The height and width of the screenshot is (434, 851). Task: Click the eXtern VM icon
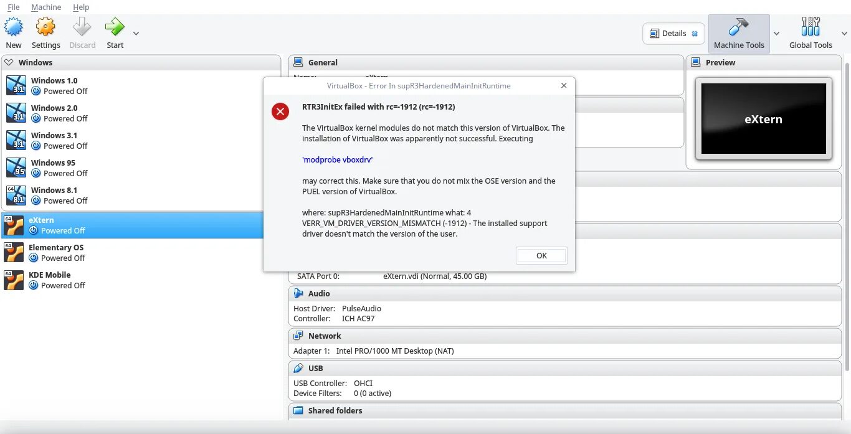click(x=14, y=225)
